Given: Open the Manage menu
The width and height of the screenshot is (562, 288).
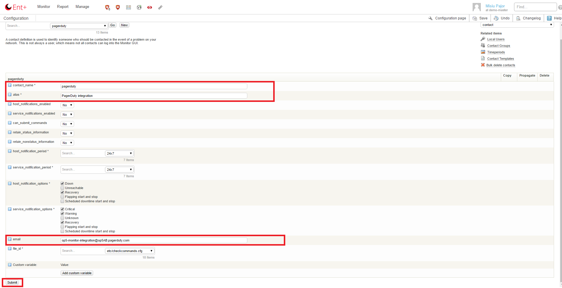Looking at the screenshot, I should 82,6.
